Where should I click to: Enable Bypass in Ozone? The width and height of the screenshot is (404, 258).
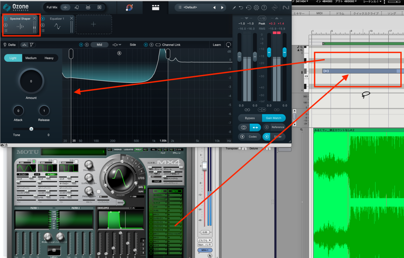(250, 118)
